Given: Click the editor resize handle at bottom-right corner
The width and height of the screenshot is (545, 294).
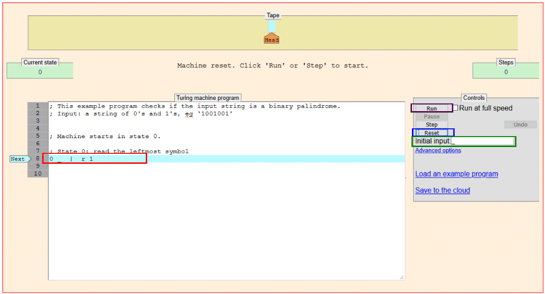Looking at the screenshot, I should (401, 277).
